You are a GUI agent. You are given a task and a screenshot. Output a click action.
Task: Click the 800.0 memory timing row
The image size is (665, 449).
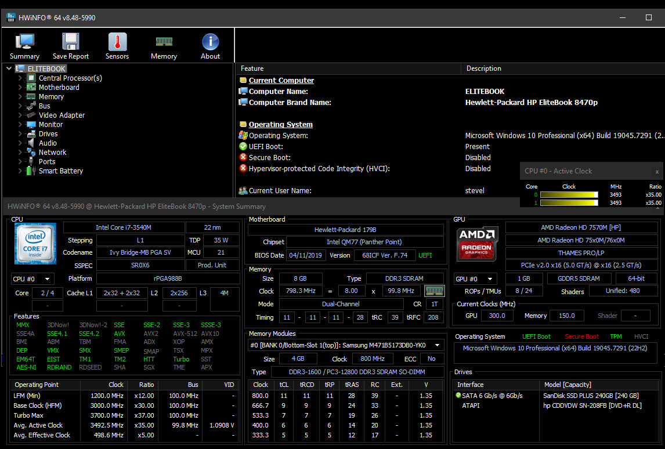point(346,396)
